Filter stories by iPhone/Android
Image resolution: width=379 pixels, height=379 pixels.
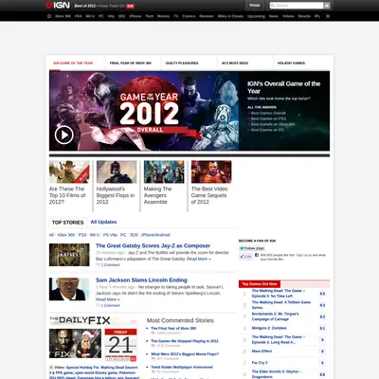tap(155, 235)
